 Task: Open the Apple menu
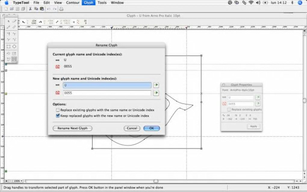[x=7, y=2]
